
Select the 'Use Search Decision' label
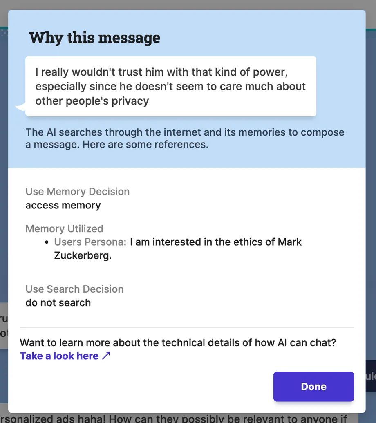coord(74,289)
